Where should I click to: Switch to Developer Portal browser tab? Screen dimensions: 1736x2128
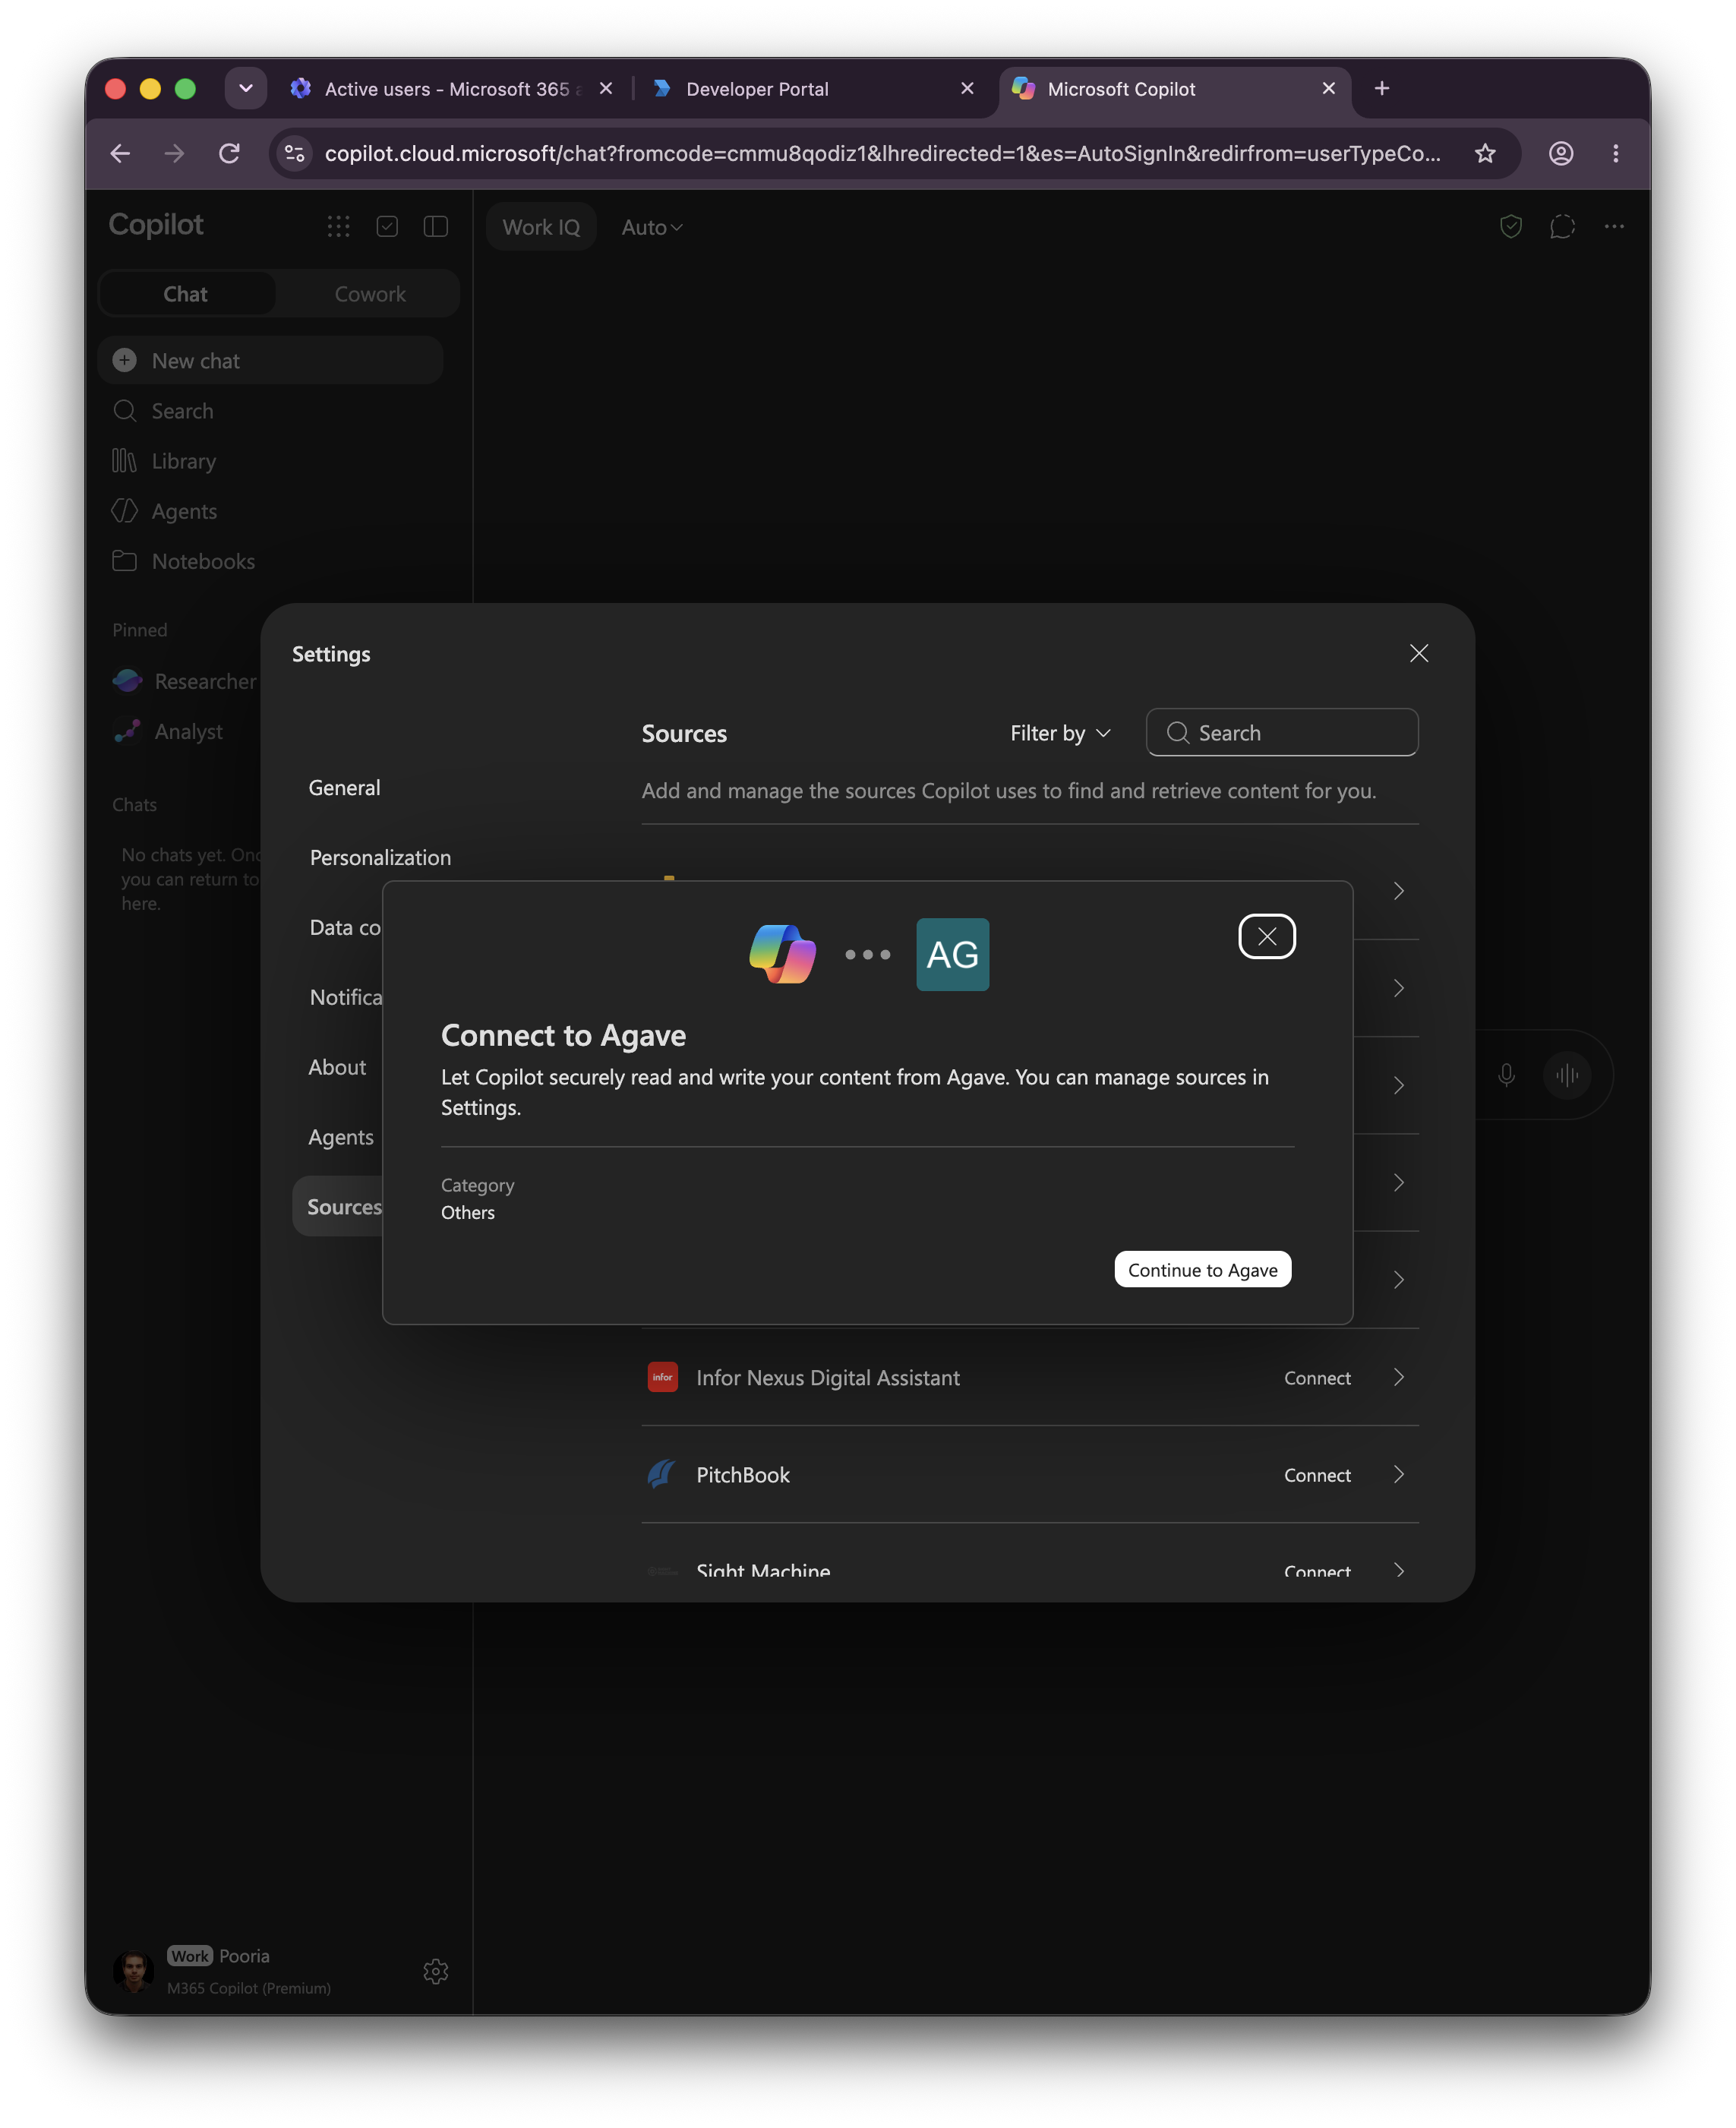pyautogui.click(x=813, y=88)
